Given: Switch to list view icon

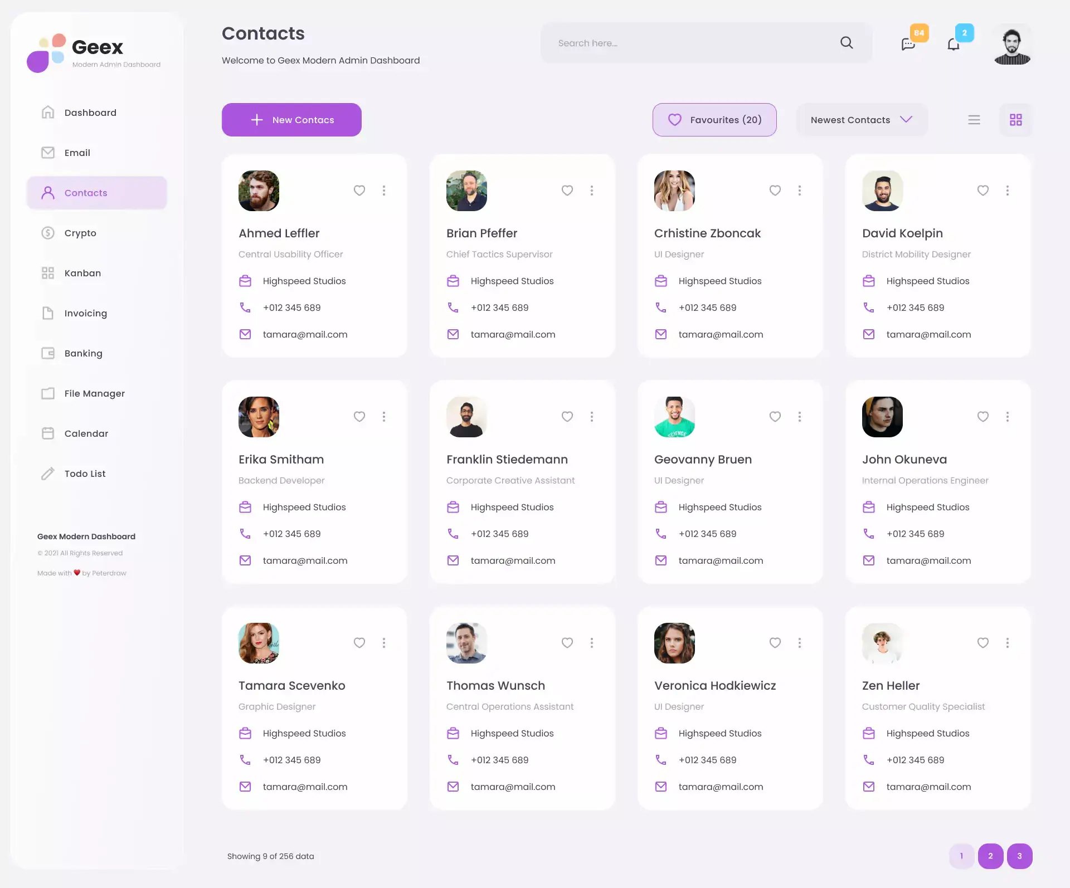Looking at the screenshot, I should pyautogui.click(x=974, y=120).
